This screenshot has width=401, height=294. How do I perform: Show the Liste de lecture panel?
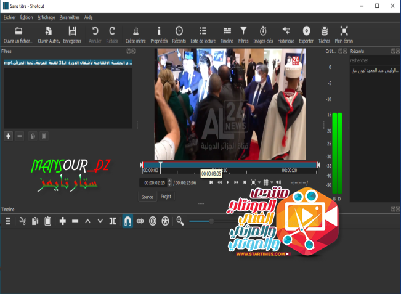tap(203, 35)
